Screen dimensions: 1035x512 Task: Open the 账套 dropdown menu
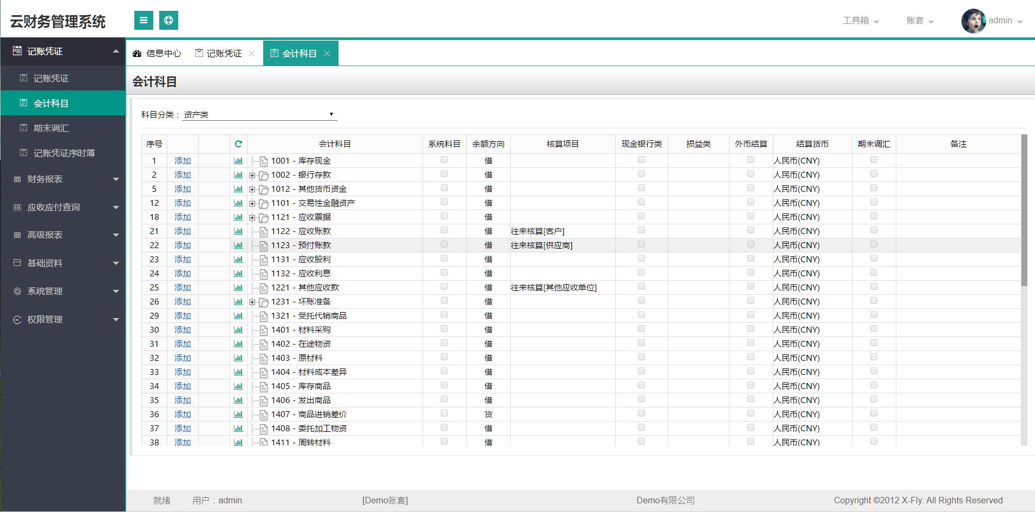(920, 21)
